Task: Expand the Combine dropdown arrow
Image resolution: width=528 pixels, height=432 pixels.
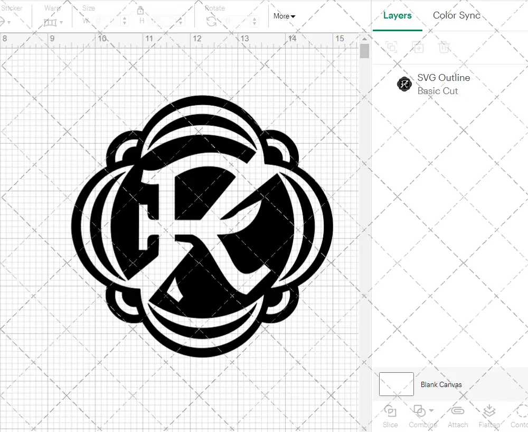Action: [431, 411]
